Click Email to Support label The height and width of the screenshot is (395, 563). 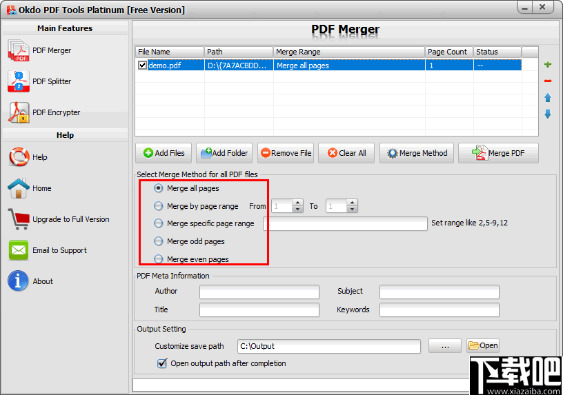[x=59, y=250]
